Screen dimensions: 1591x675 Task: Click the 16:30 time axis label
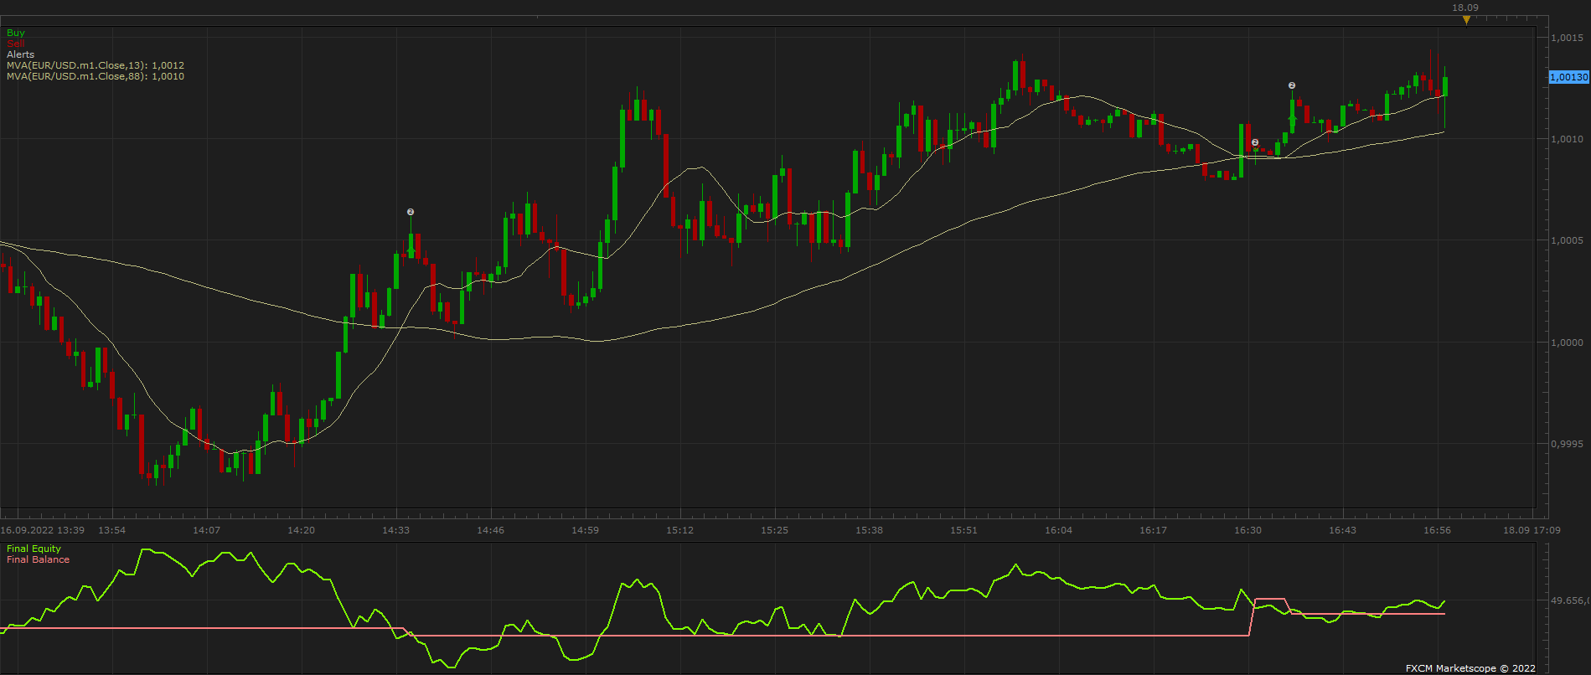1248,530
